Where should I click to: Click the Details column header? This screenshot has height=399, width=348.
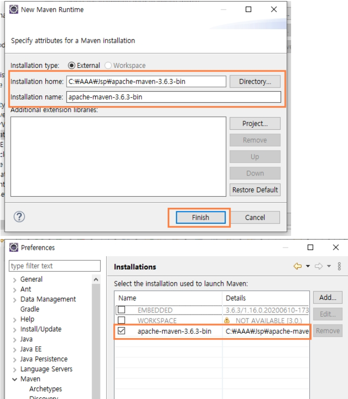(x=266, y=298)
